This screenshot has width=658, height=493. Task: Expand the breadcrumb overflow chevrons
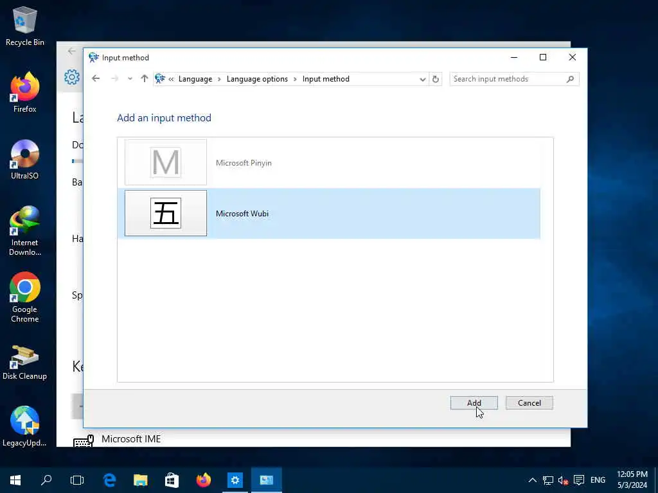[x=171, y=79]
